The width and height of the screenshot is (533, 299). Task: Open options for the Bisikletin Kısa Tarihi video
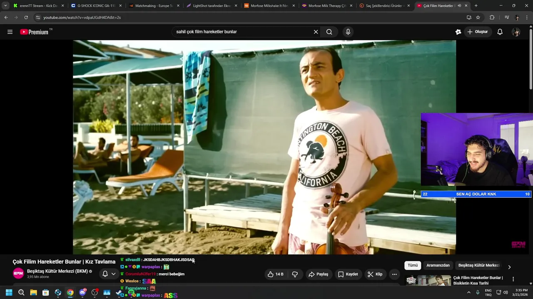coord(513,279)
